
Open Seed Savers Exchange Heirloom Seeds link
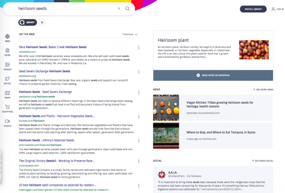45,71
